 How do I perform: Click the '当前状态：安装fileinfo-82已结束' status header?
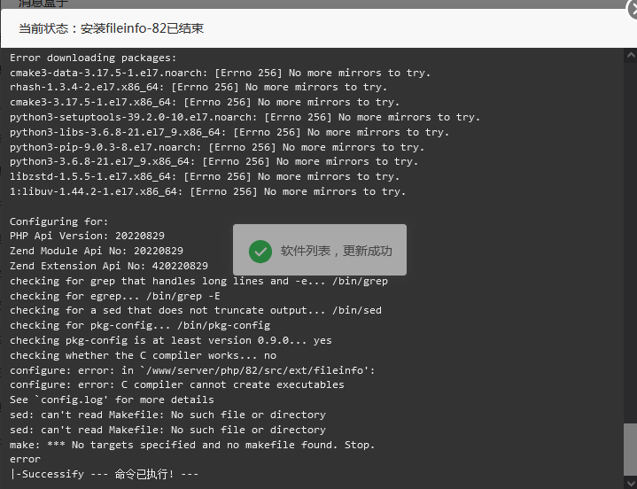pos(111,28)
